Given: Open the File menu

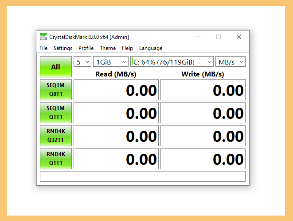Looking at the screenshot, I should [x=43, y=48].
